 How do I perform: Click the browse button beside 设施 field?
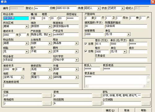click(x=47, y=95)
